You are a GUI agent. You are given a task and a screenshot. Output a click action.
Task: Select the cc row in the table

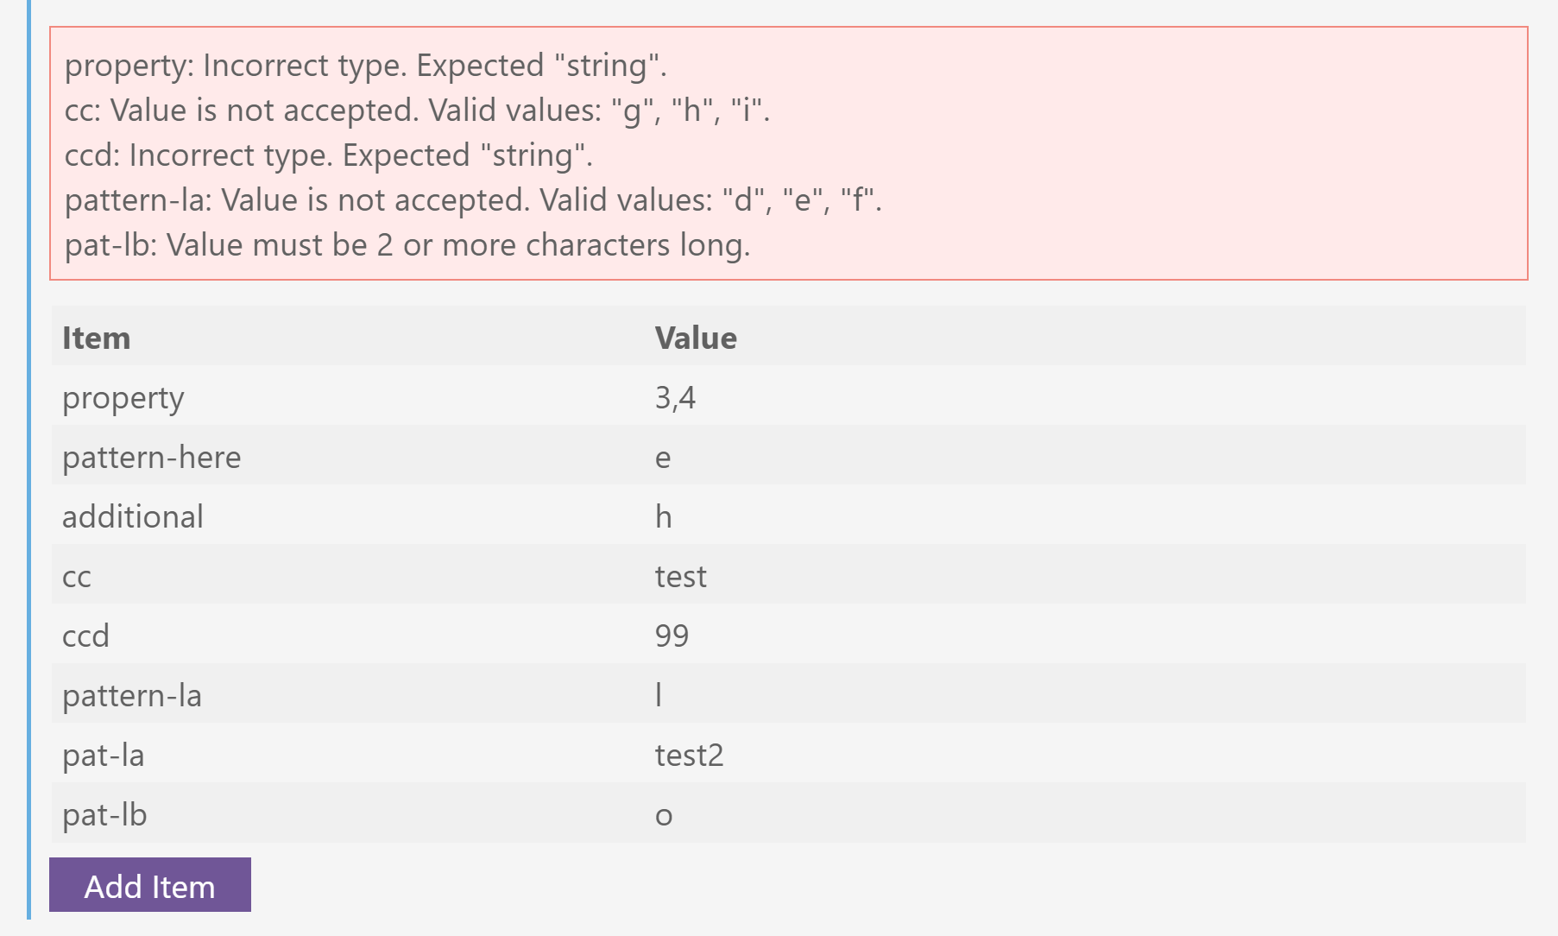point(76,576)
